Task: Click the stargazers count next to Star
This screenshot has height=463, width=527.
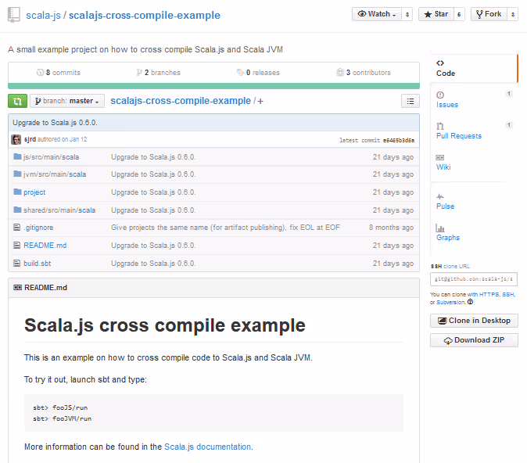Action: coord(459,14)
